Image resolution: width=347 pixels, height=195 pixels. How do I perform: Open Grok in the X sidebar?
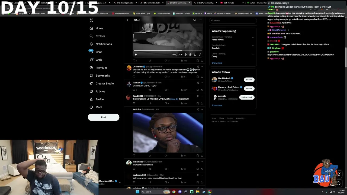click(96, 60)
